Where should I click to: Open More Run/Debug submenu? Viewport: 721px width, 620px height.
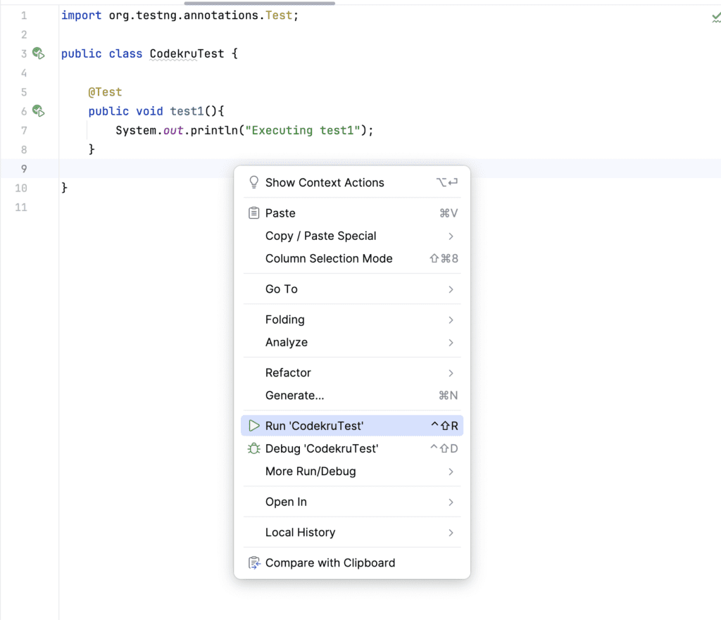[352, 471]
